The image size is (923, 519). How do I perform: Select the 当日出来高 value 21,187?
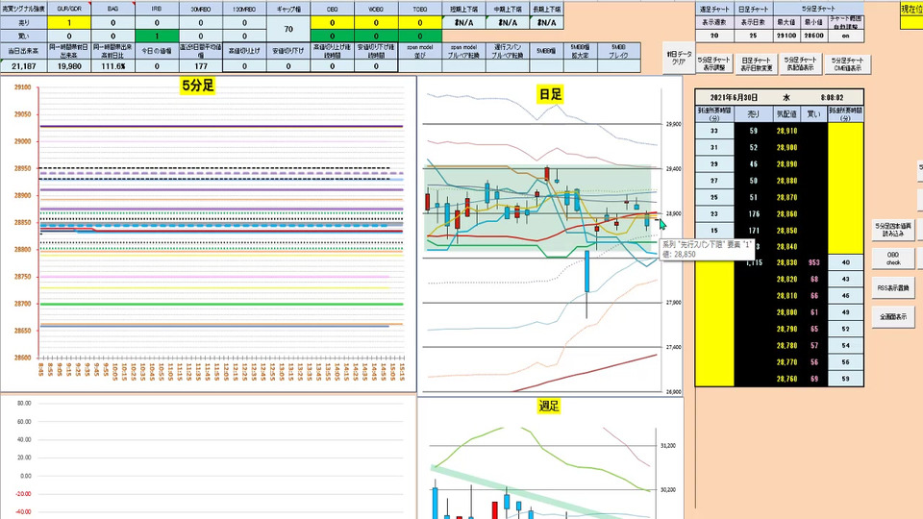coord(23,66)
